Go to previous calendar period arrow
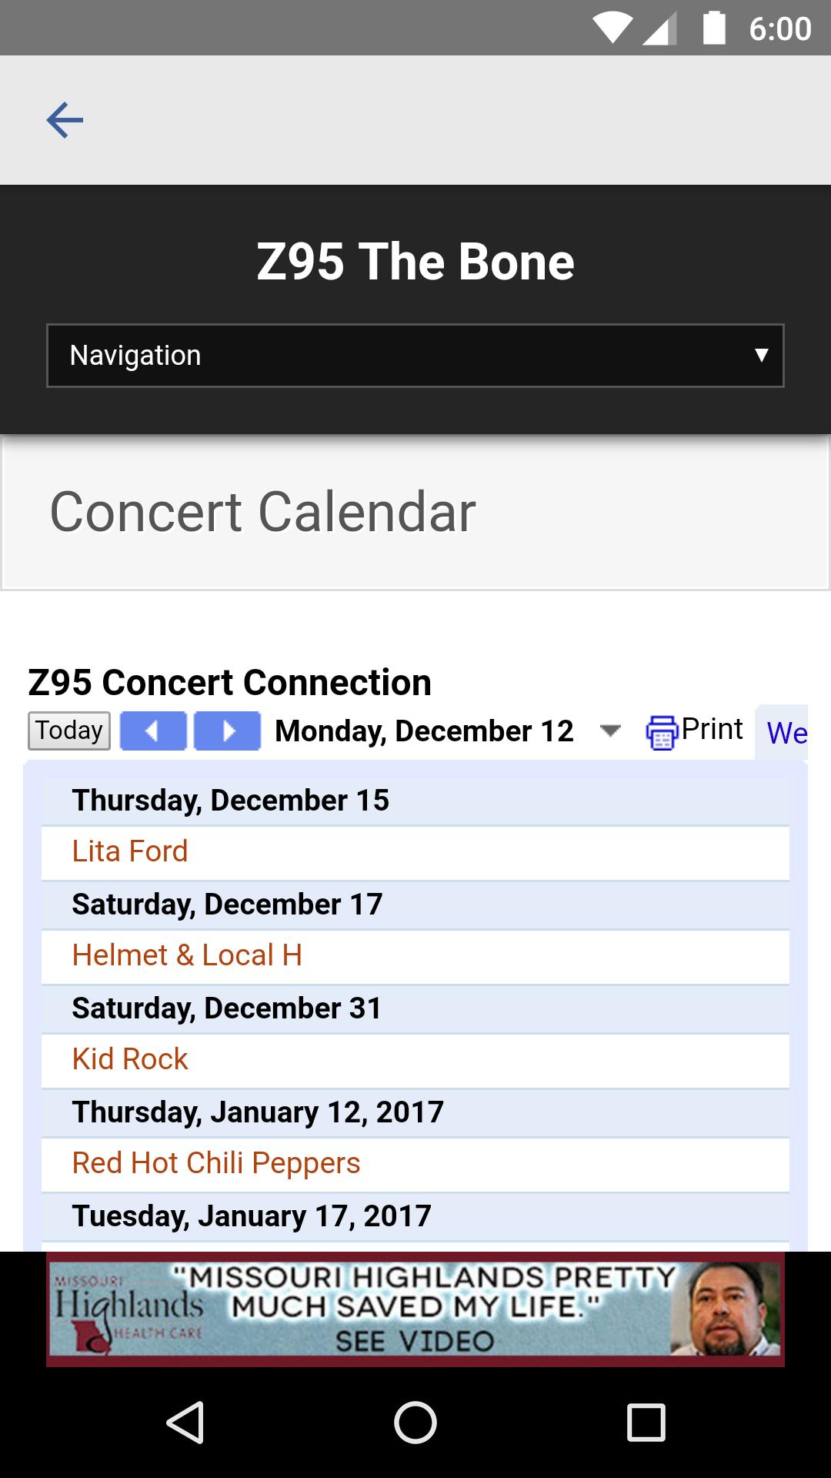 [153, 731]
